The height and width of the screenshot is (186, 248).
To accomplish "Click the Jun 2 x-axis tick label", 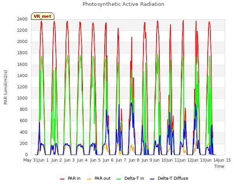I will point(57,160).
